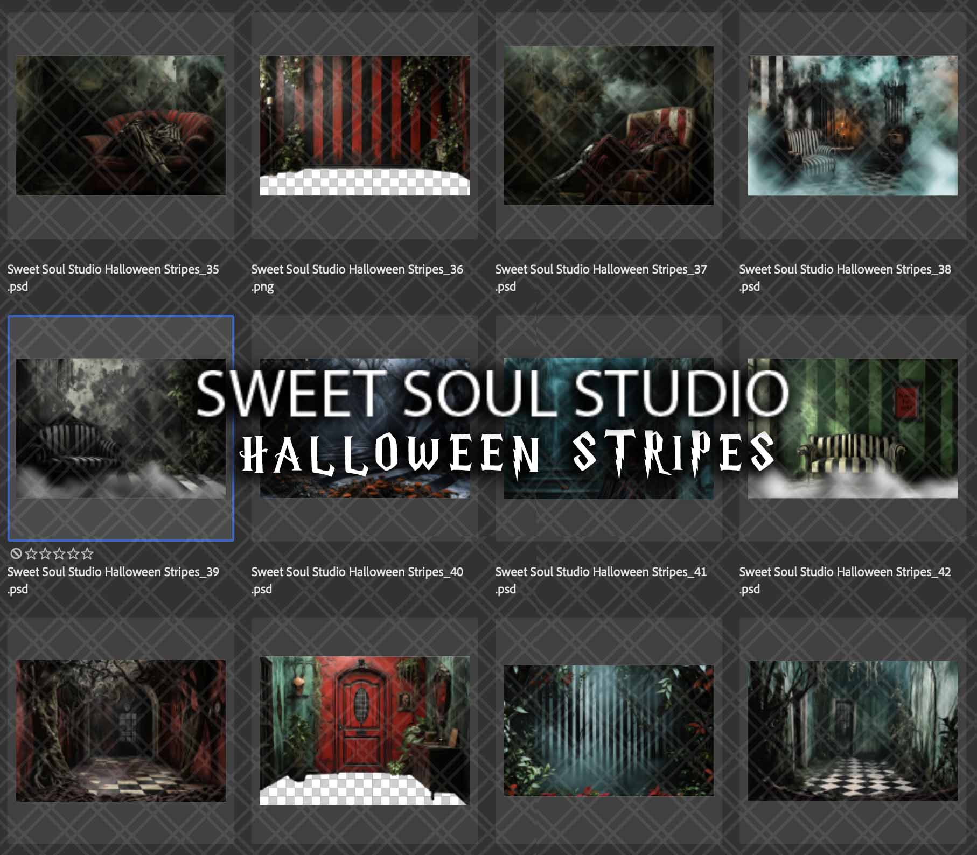
Task: Select the Halloween Stripes_38 thumbnail
Action: click(853, 125)
